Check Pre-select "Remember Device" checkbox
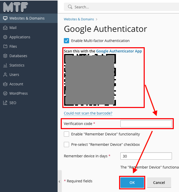 (x=66, y=145)
